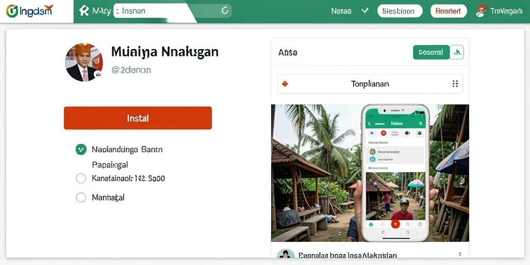Click the small avatar beside post caption

pyautogui.click(x=285, y=255)
